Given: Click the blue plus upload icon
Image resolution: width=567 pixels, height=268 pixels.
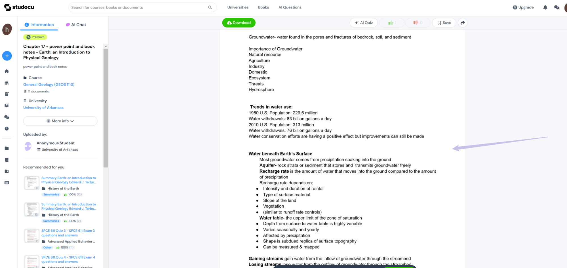Looking at the screenshot, I should (7, 56).
